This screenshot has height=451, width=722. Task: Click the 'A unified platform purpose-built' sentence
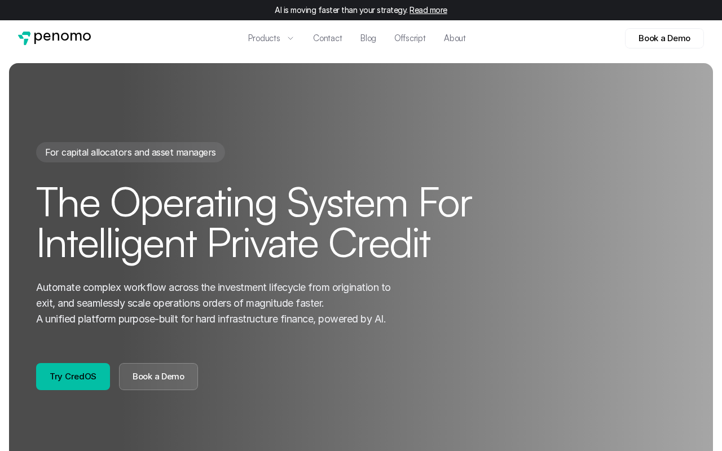[210, 319]
